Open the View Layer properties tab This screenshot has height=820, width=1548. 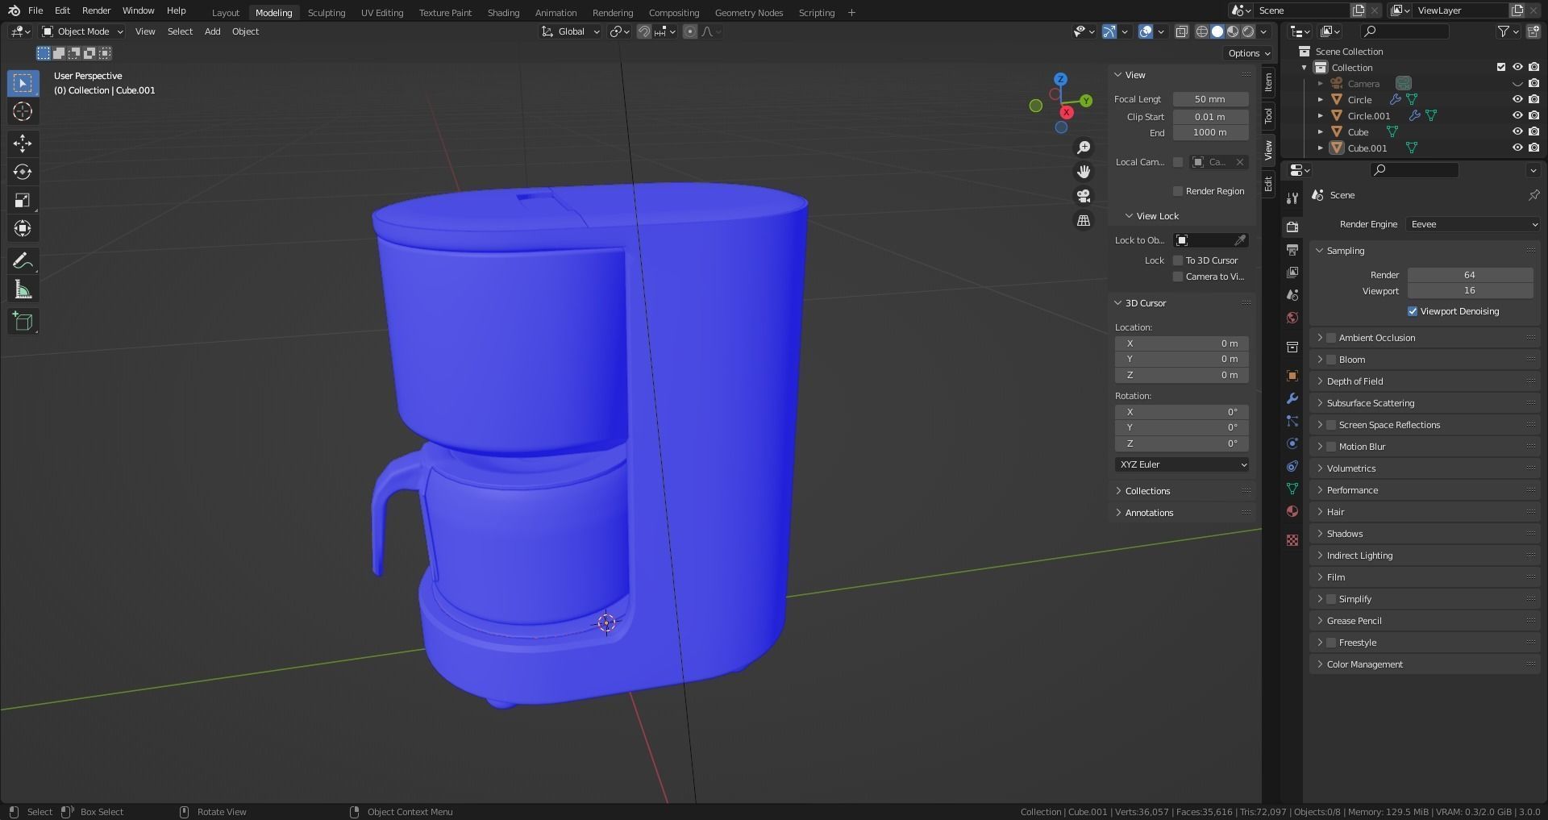click(1292, 273)
